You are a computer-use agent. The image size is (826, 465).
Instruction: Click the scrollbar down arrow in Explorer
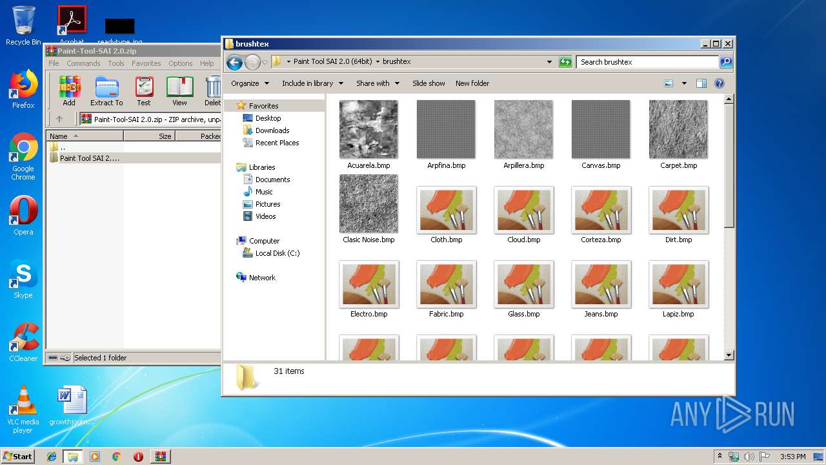point(729,355)
